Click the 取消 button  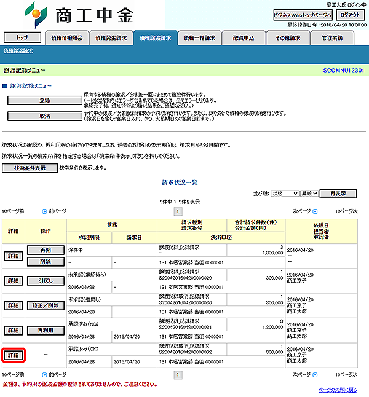tap(45, 116)
